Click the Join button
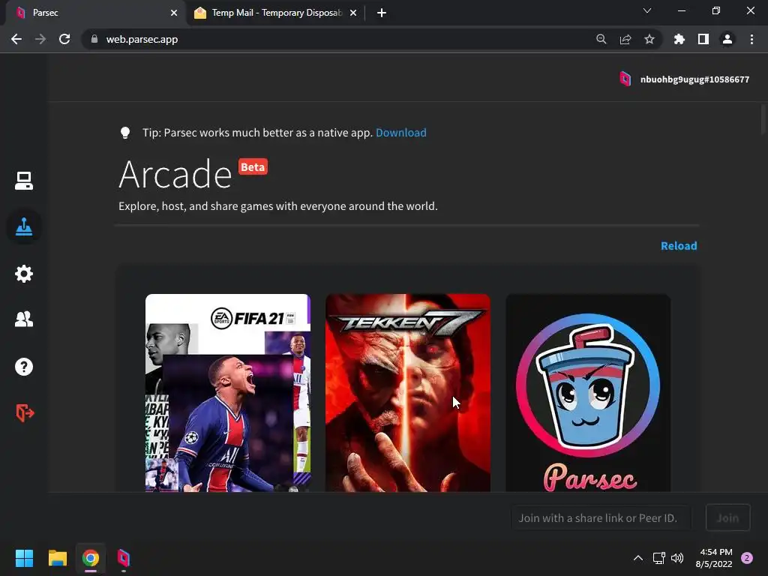The image size is (768, 576). (x=727, y=517)
